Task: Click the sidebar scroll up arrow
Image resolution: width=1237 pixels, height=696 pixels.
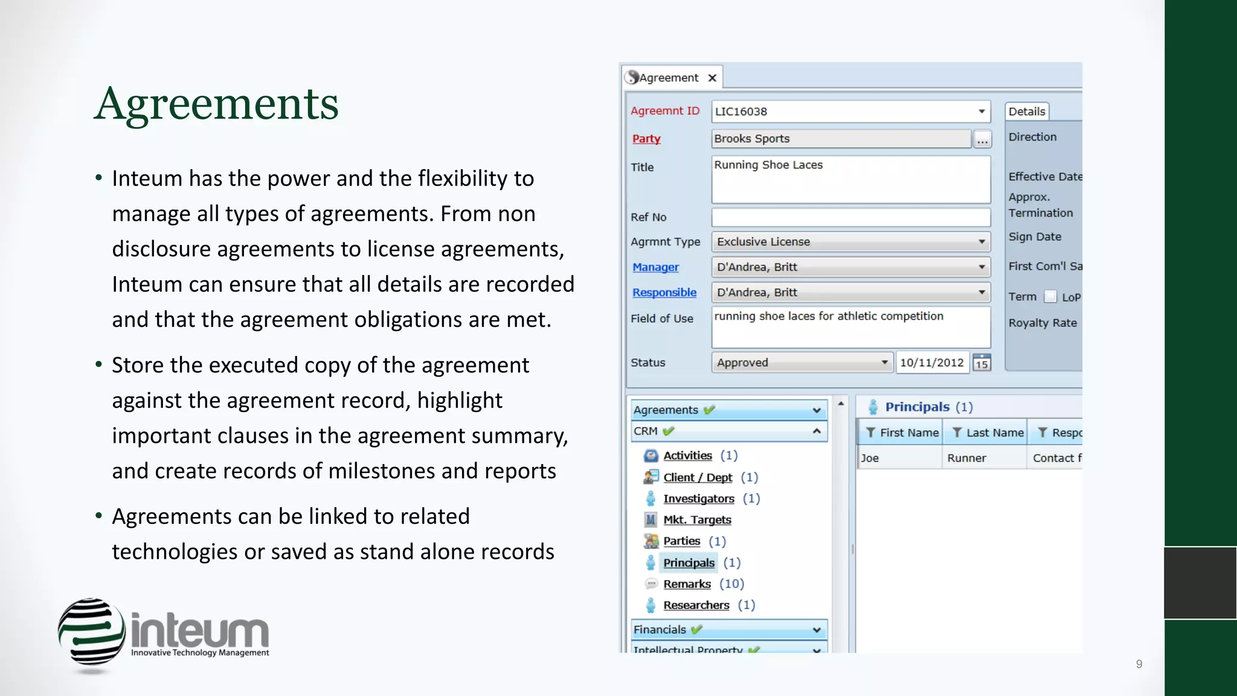Action: coord(841,403)
